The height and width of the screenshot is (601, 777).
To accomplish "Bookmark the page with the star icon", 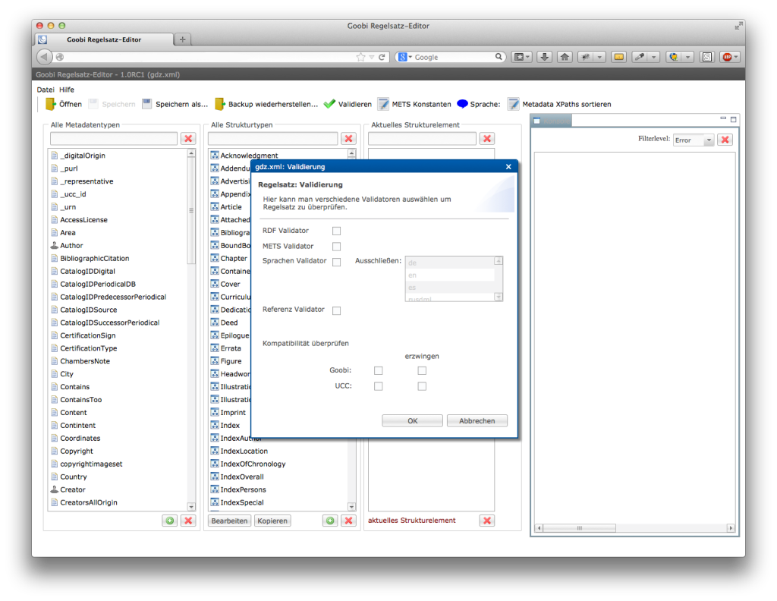I will coord(360,57).
